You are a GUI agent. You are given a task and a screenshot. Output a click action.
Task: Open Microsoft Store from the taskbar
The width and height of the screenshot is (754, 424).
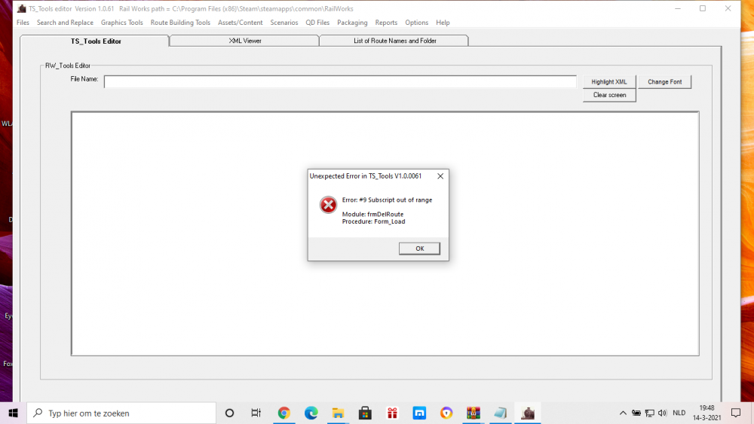coord(366,413)
